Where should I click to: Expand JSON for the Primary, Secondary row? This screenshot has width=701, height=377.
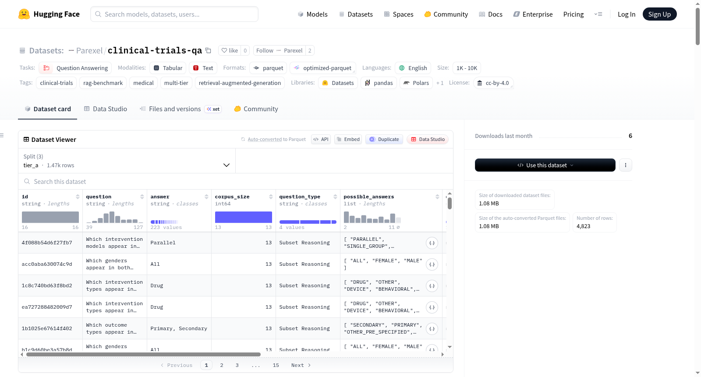432,328
